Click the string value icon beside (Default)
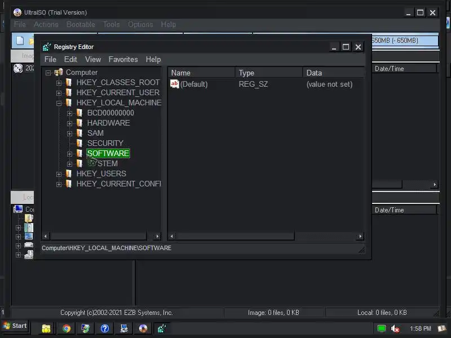Viewport: 451px width, 338px height. pos(175,84)
